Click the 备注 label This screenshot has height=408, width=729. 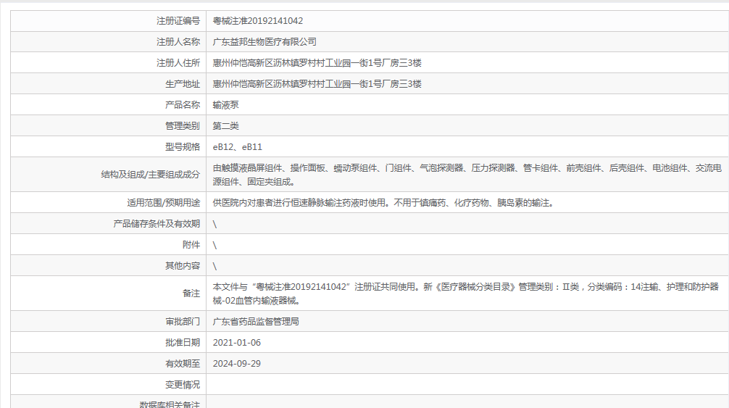tap(191, 293)
